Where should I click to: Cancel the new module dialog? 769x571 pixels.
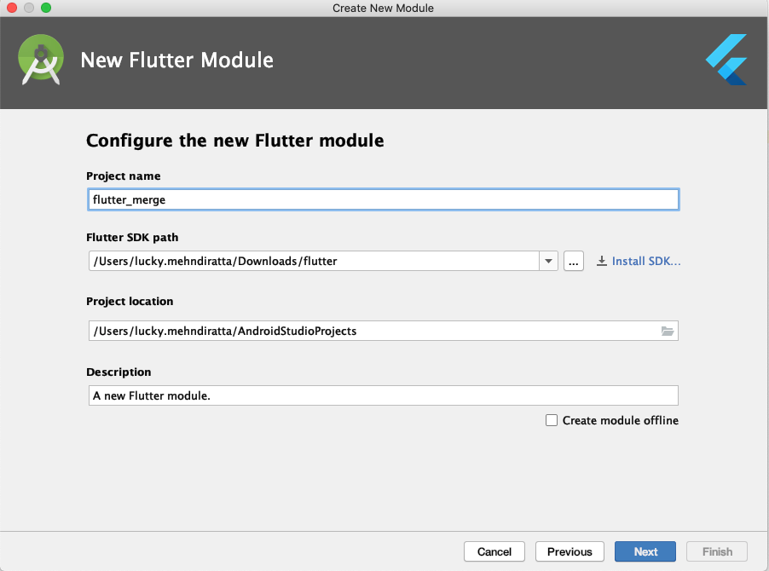click(494, 551)
